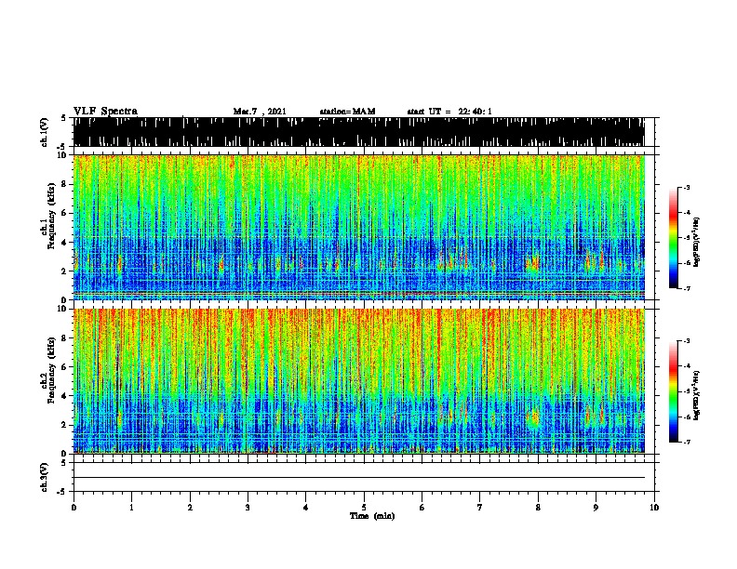Screen dimensions: 737x569
Task: Click the emission burst near minute 8 in ch.1
Action: tap(533, 264)
